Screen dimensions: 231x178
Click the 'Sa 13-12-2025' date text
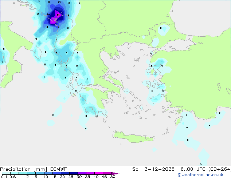pyautogui.click(x=153, y=169)
